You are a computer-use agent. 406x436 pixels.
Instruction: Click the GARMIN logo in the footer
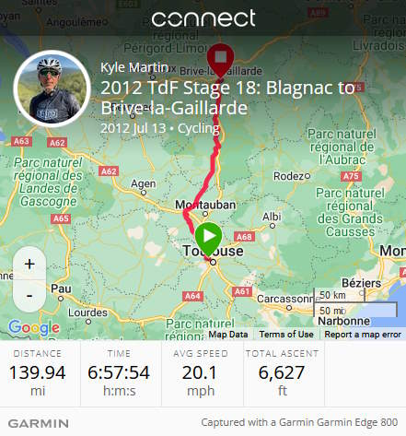click(39, 423)
